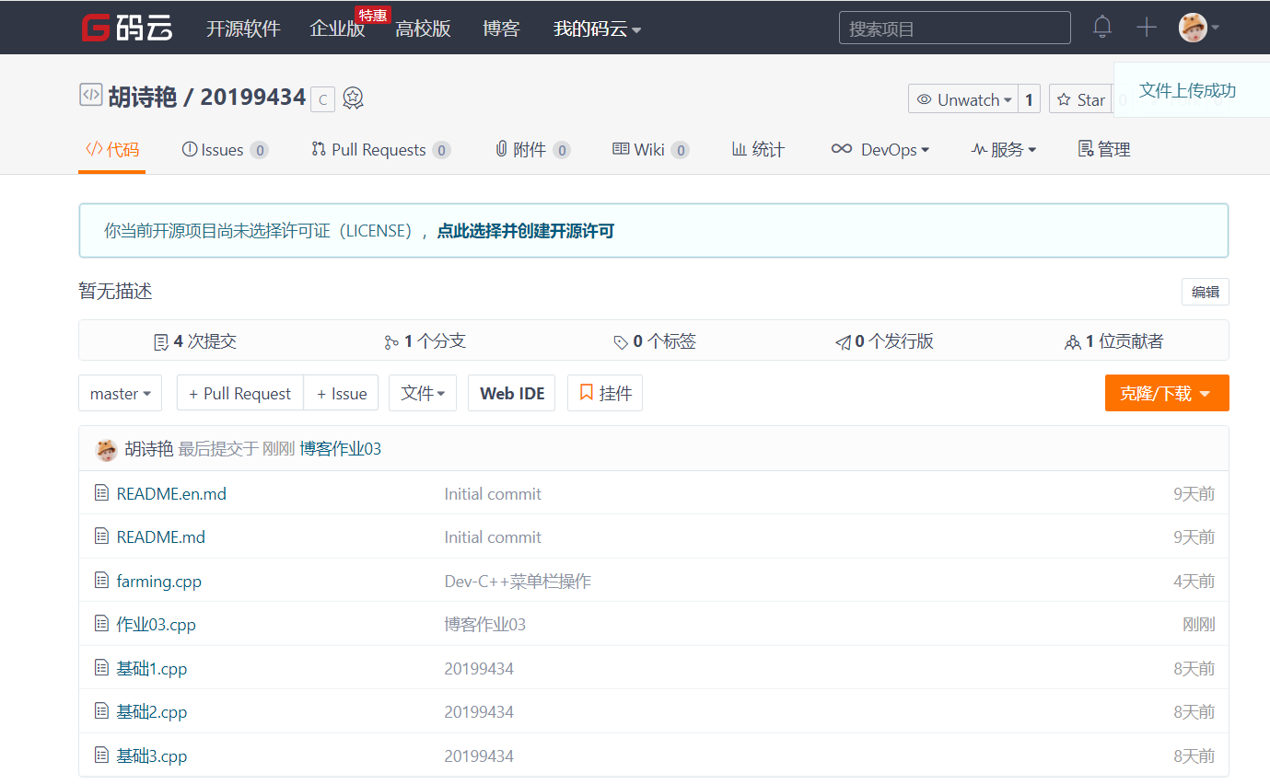The image size is (1270, 784).
Task: Open 企业版 in top navigation
Action: [337, 29]
